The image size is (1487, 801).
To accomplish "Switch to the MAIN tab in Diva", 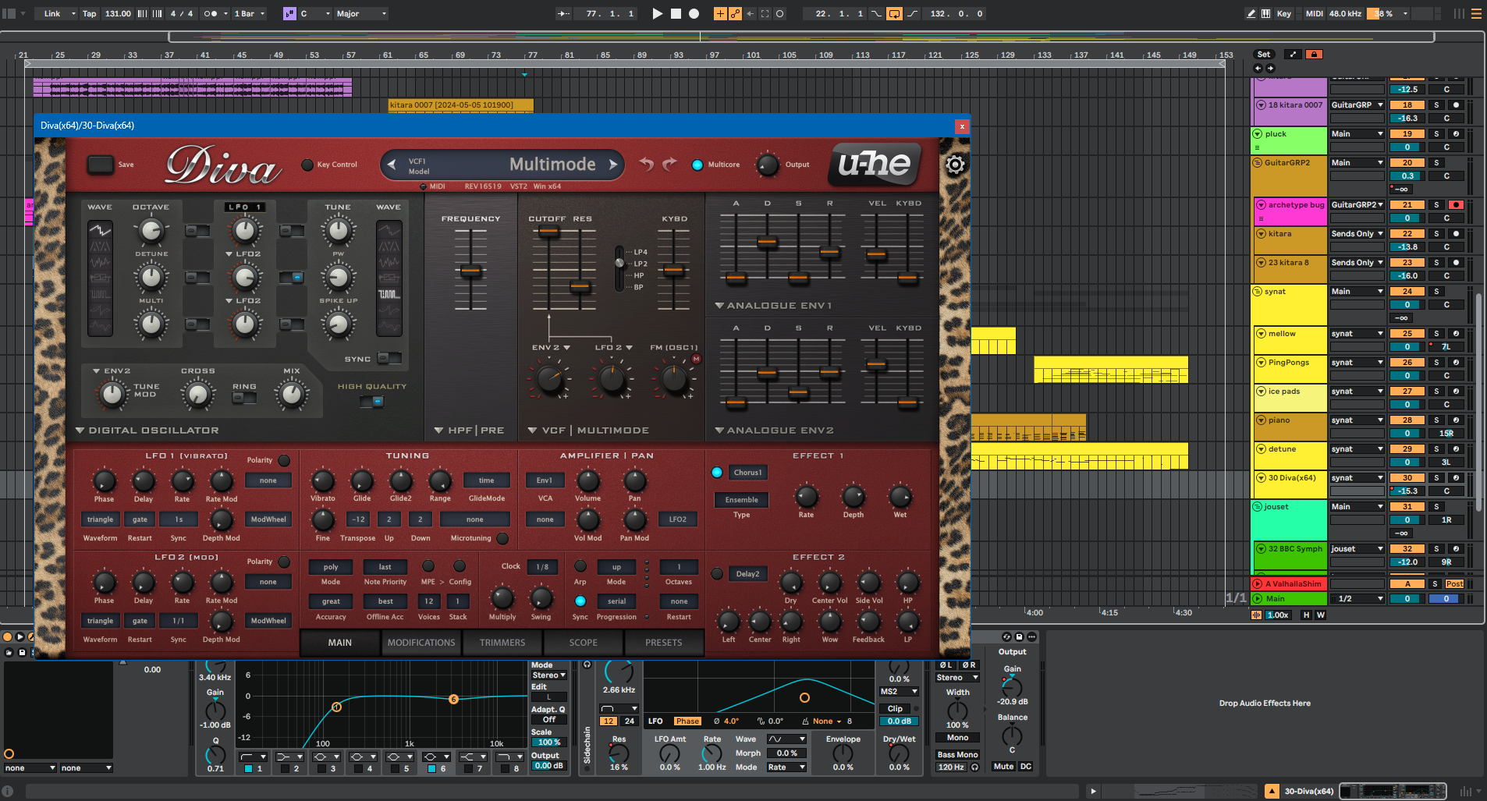I will click(x=339, y=643).
